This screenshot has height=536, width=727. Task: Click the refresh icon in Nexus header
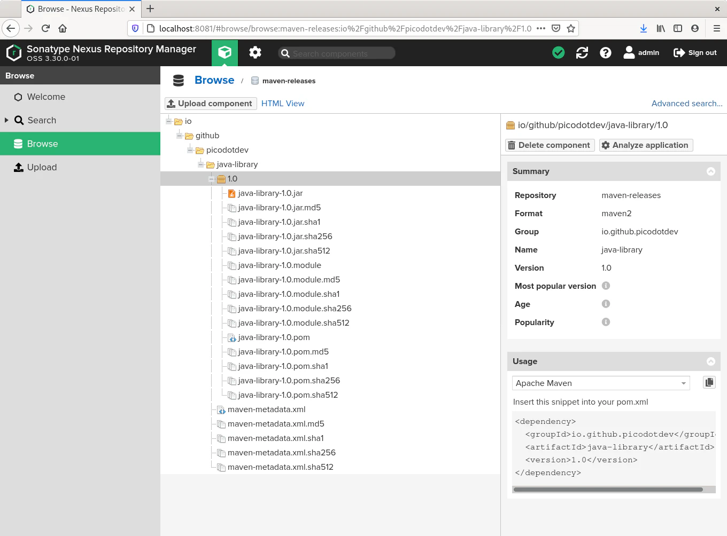click(x=582, y=52)
